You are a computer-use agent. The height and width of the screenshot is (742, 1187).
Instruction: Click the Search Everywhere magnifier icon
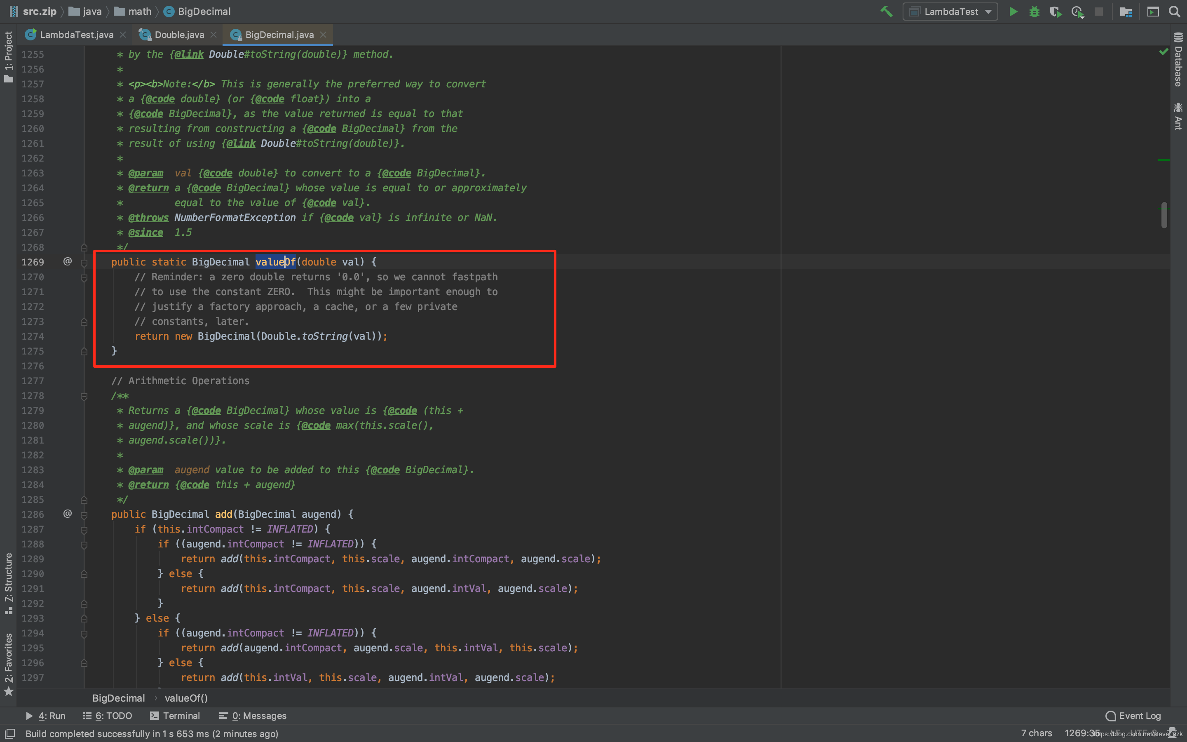(x=1174, y=11)
